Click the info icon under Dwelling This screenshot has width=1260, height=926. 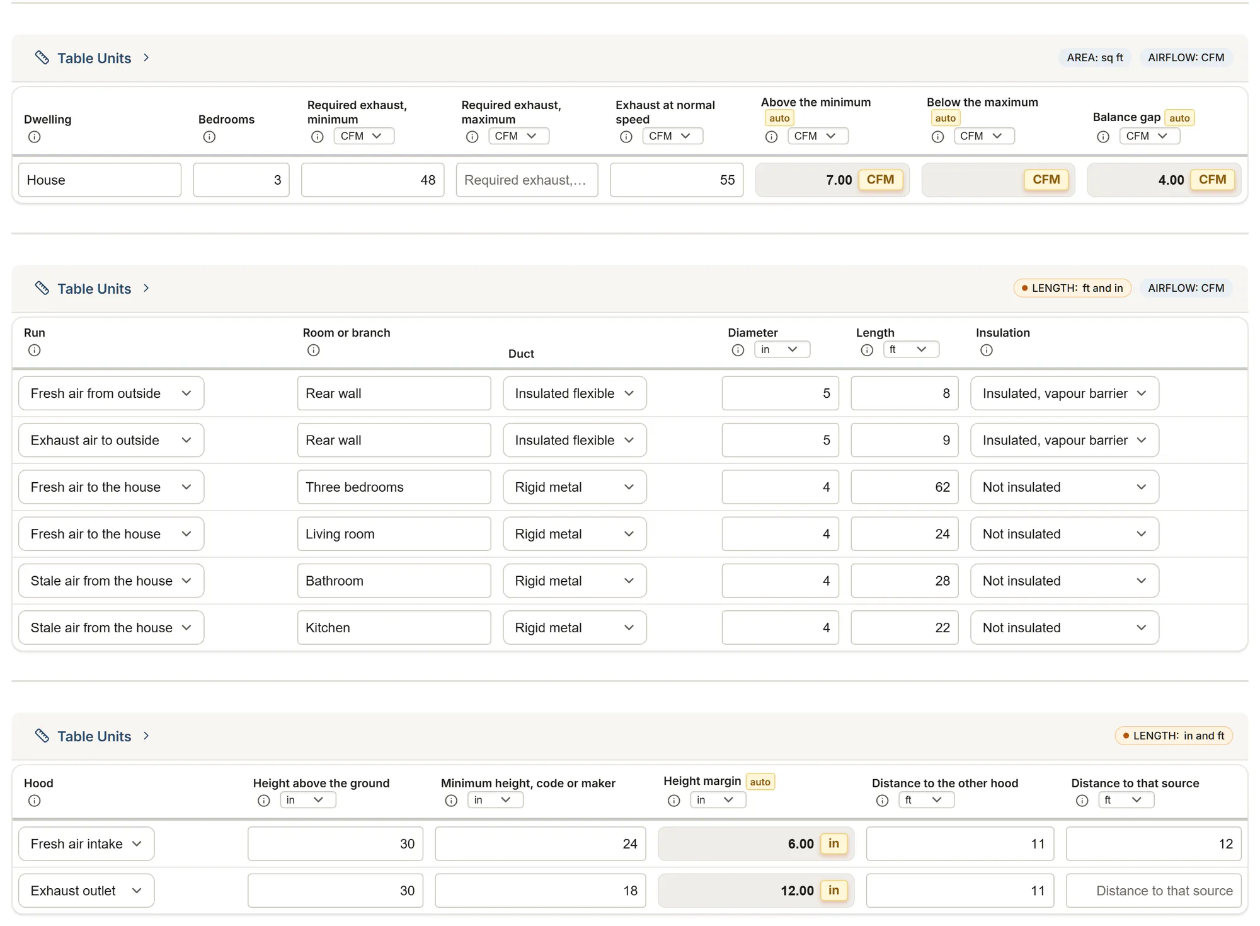coord(35,137)
